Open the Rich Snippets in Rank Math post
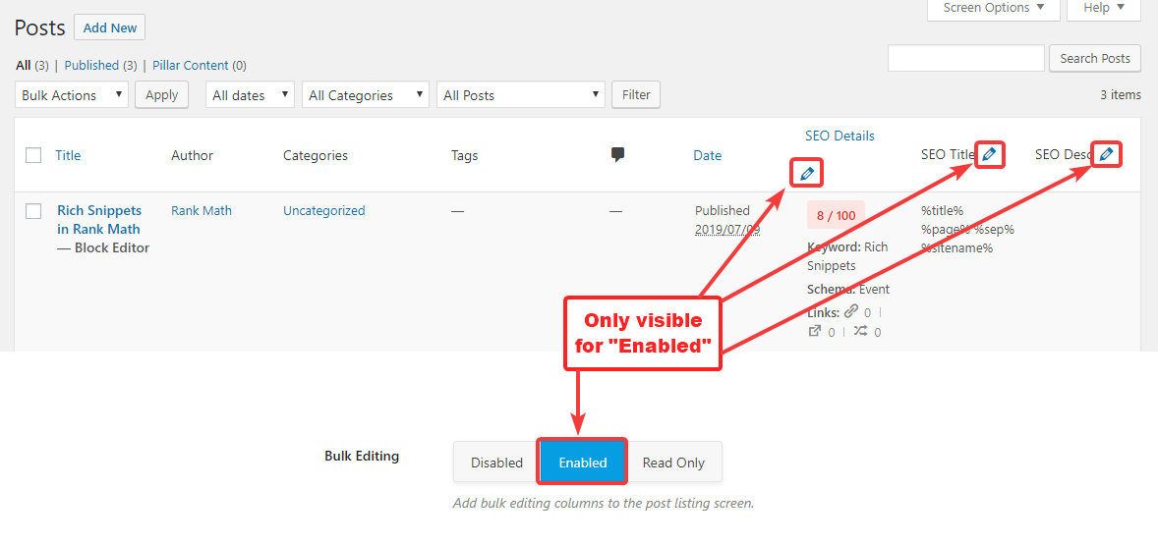1158x545 pixels. 98,220
